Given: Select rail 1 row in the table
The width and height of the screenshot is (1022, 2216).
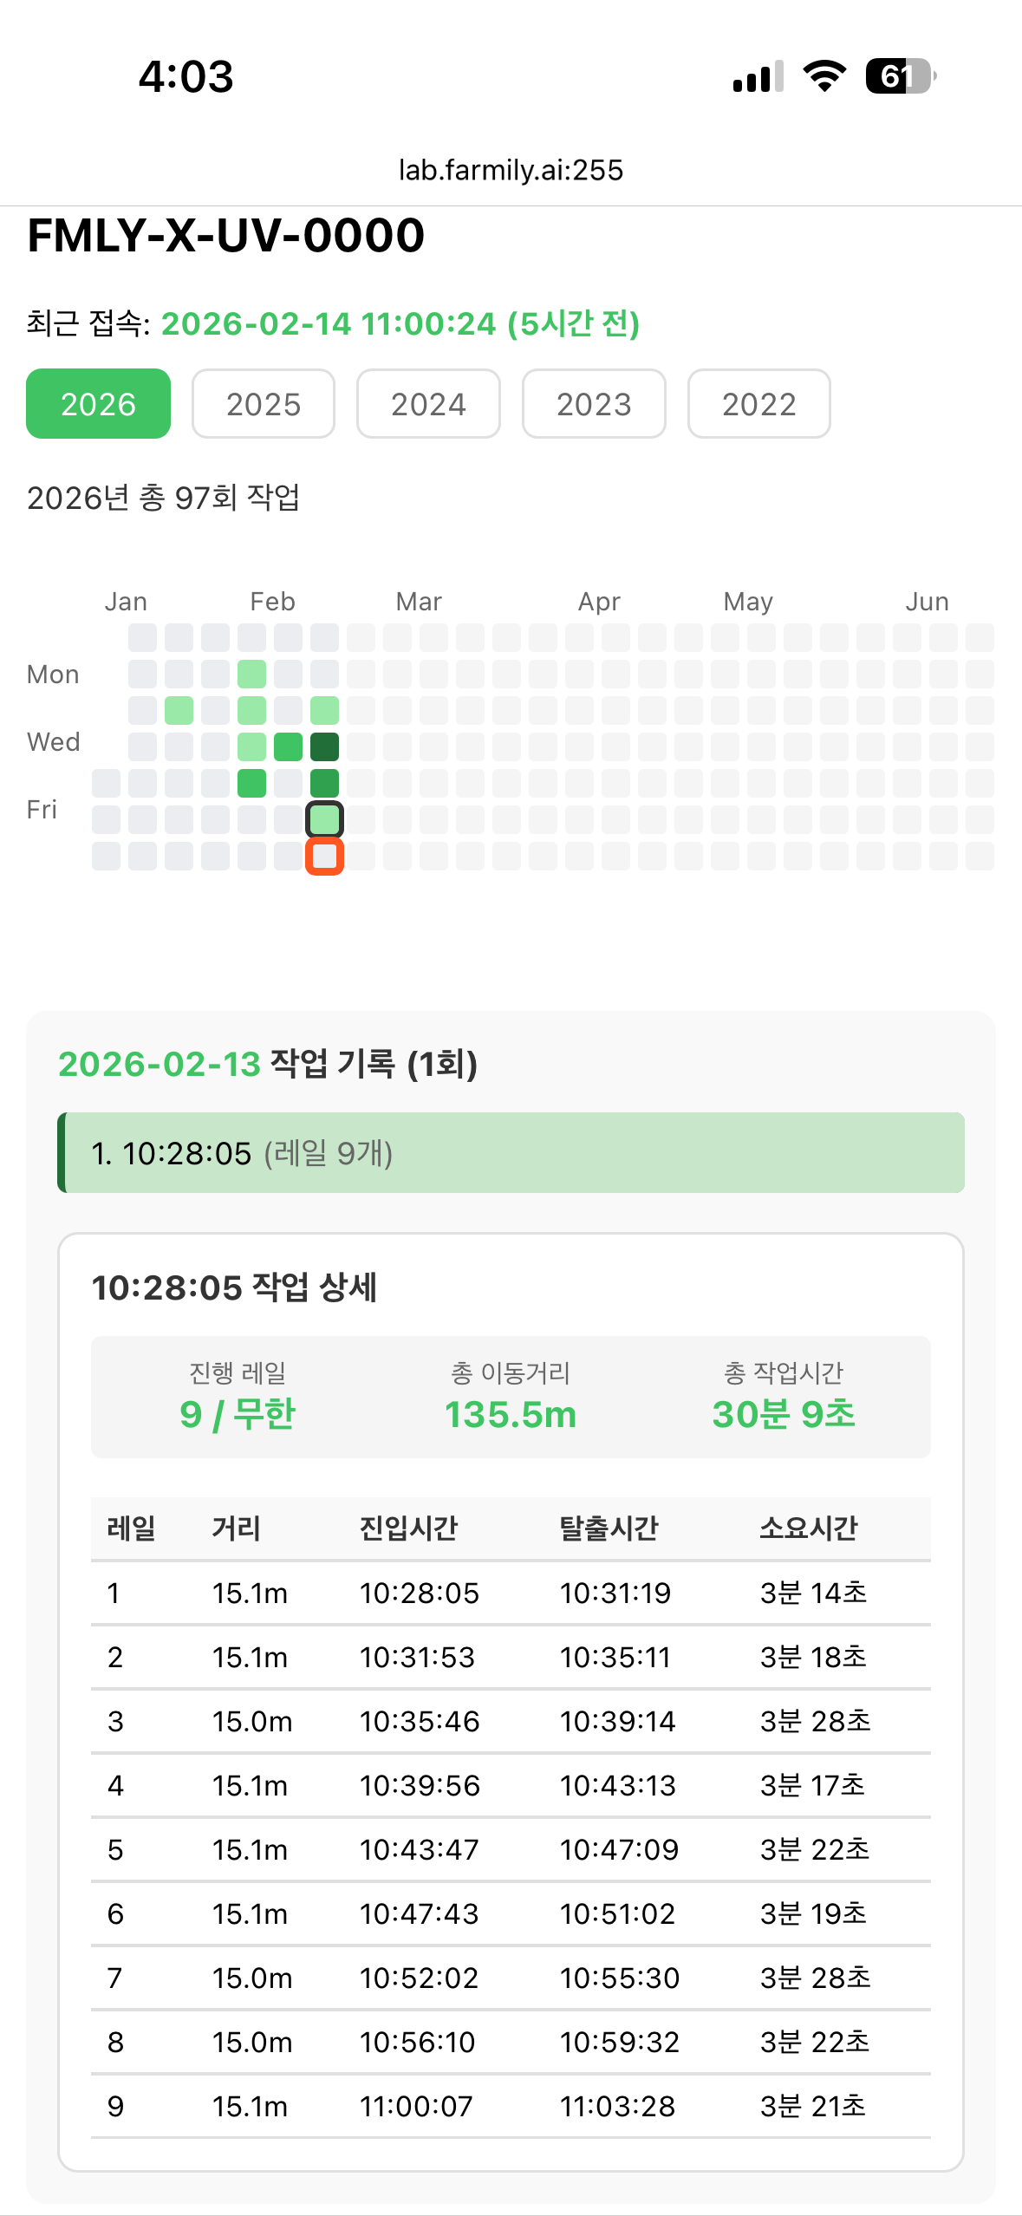Looking at the screenshot, I should (x=511, y=1593).
